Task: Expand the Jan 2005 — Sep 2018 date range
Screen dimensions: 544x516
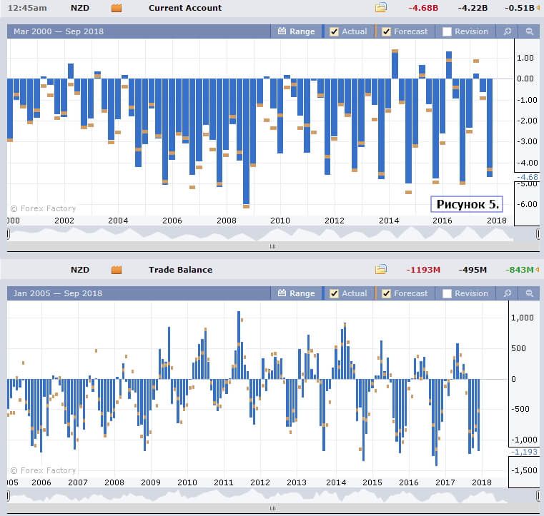Action: [x=57, y=293]
